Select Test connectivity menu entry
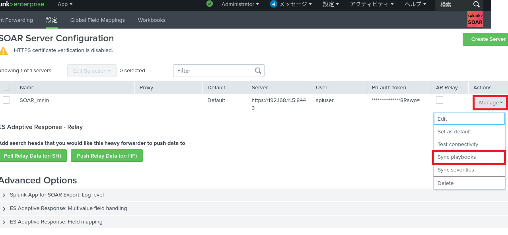The height and width of the screenshot is (235, 508). point(457,144)
